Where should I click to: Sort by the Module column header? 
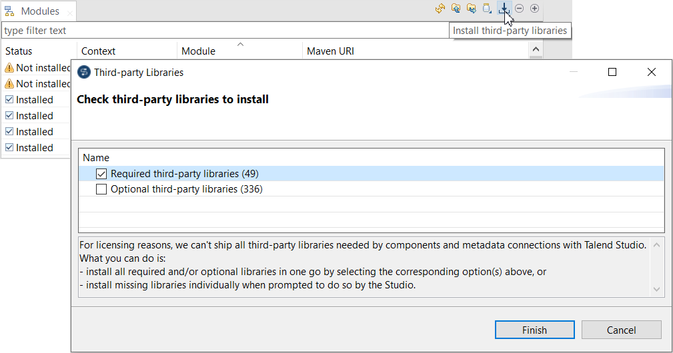tap(199, 51)
